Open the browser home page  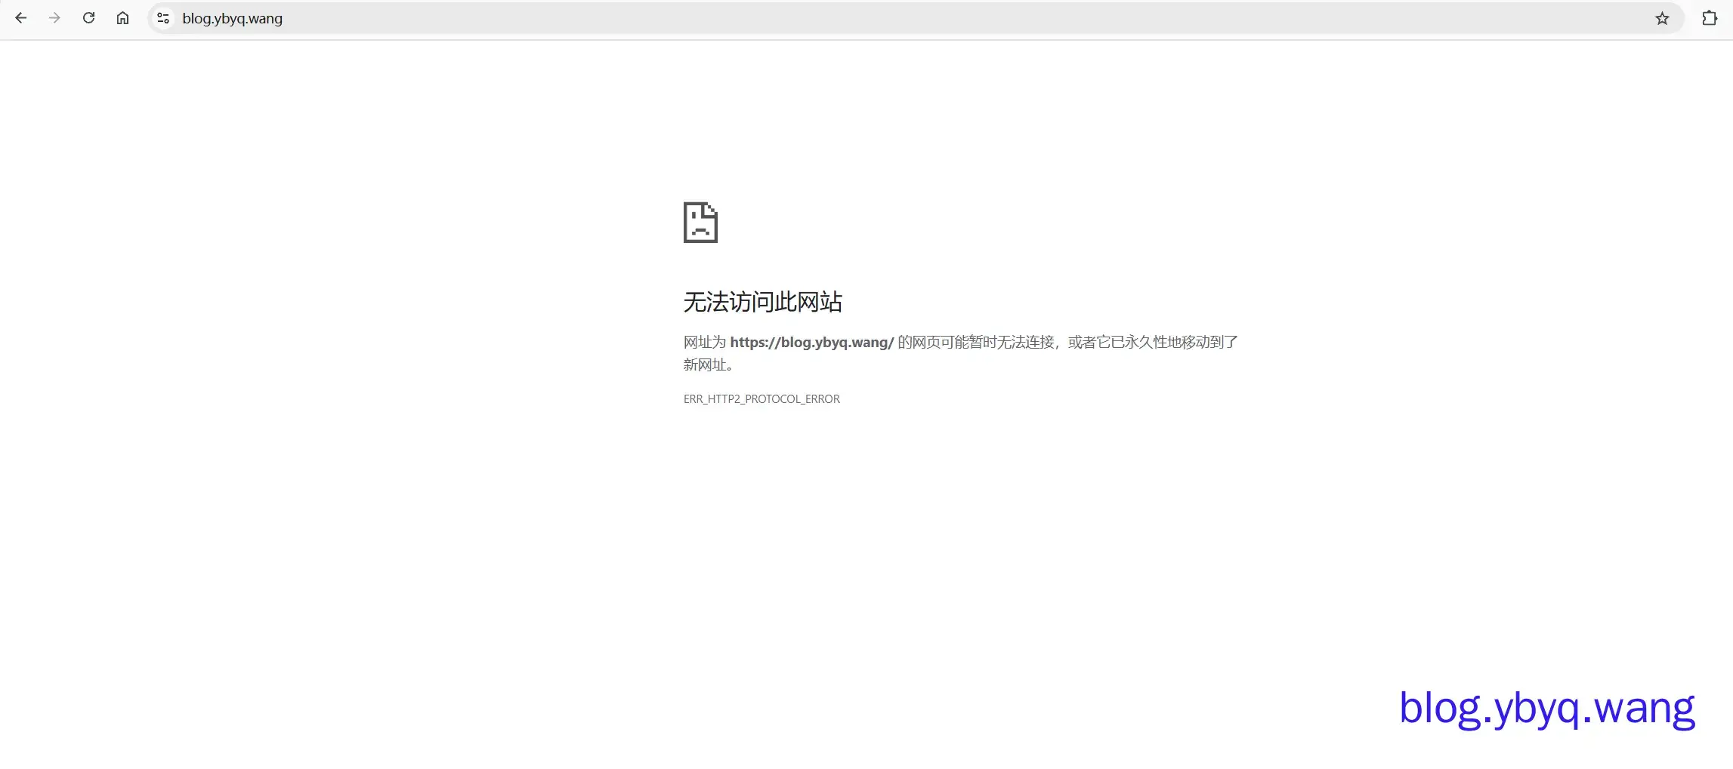click(122, 18)
